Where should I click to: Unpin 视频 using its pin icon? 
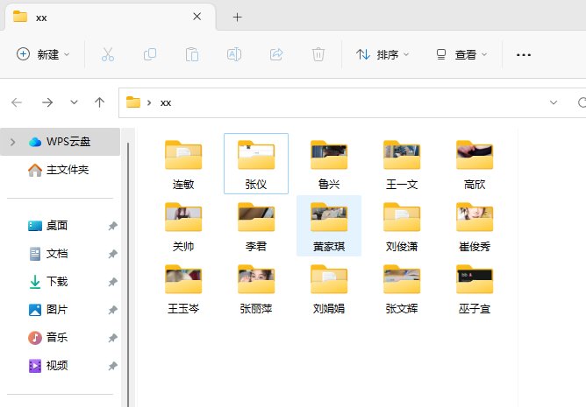(112, 366)
